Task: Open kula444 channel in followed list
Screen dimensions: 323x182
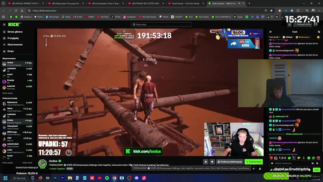Action: (17, 87)
